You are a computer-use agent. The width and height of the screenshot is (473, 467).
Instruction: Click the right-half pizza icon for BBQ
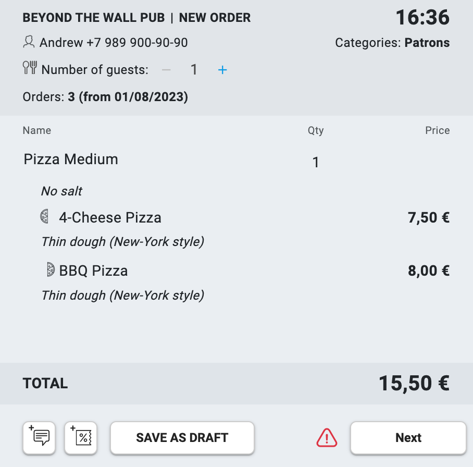(51, 269)
